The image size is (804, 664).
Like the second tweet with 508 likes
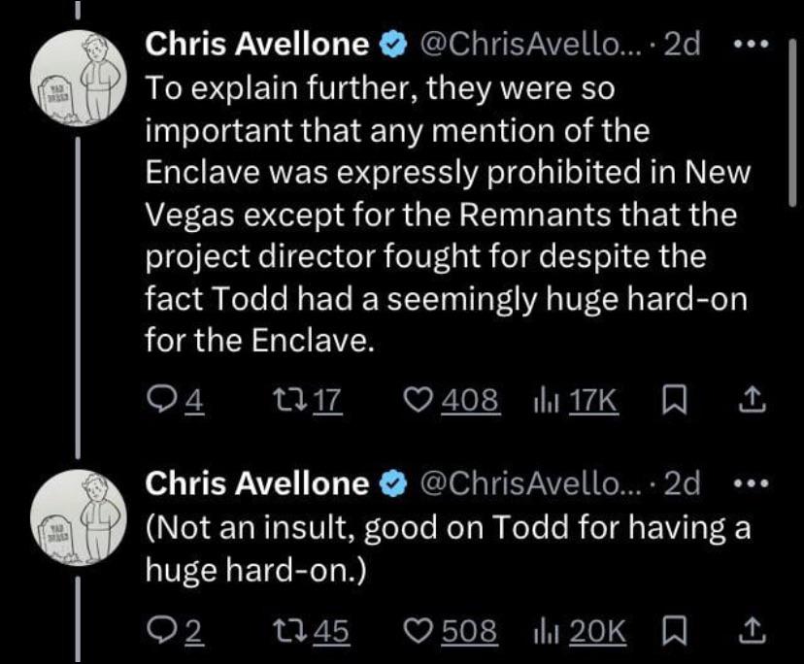(452, 631)
